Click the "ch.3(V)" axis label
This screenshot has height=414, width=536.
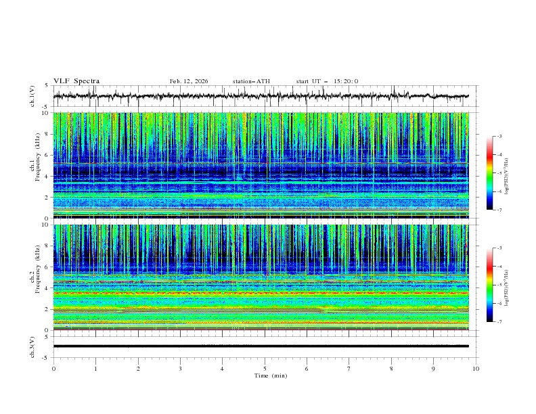point(32,347)
